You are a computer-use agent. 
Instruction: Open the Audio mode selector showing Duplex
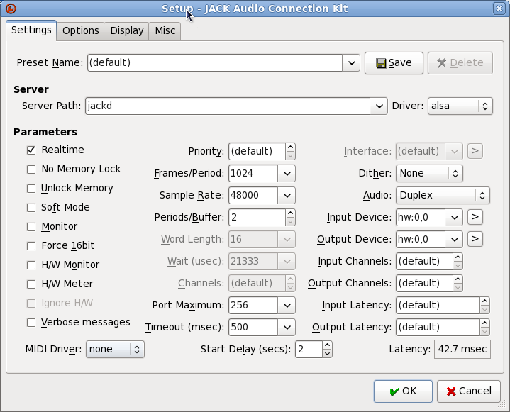(443, 196)
